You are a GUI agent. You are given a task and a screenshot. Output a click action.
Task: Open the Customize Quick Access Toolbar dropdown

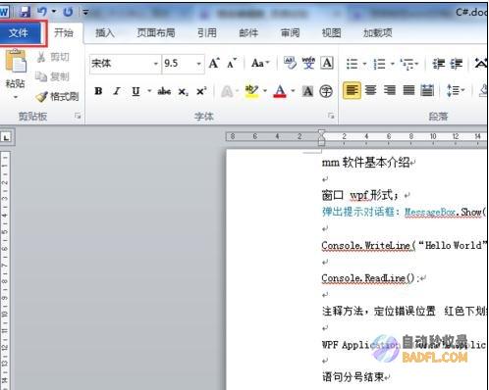pyautogui.click(x=85, y=13)
